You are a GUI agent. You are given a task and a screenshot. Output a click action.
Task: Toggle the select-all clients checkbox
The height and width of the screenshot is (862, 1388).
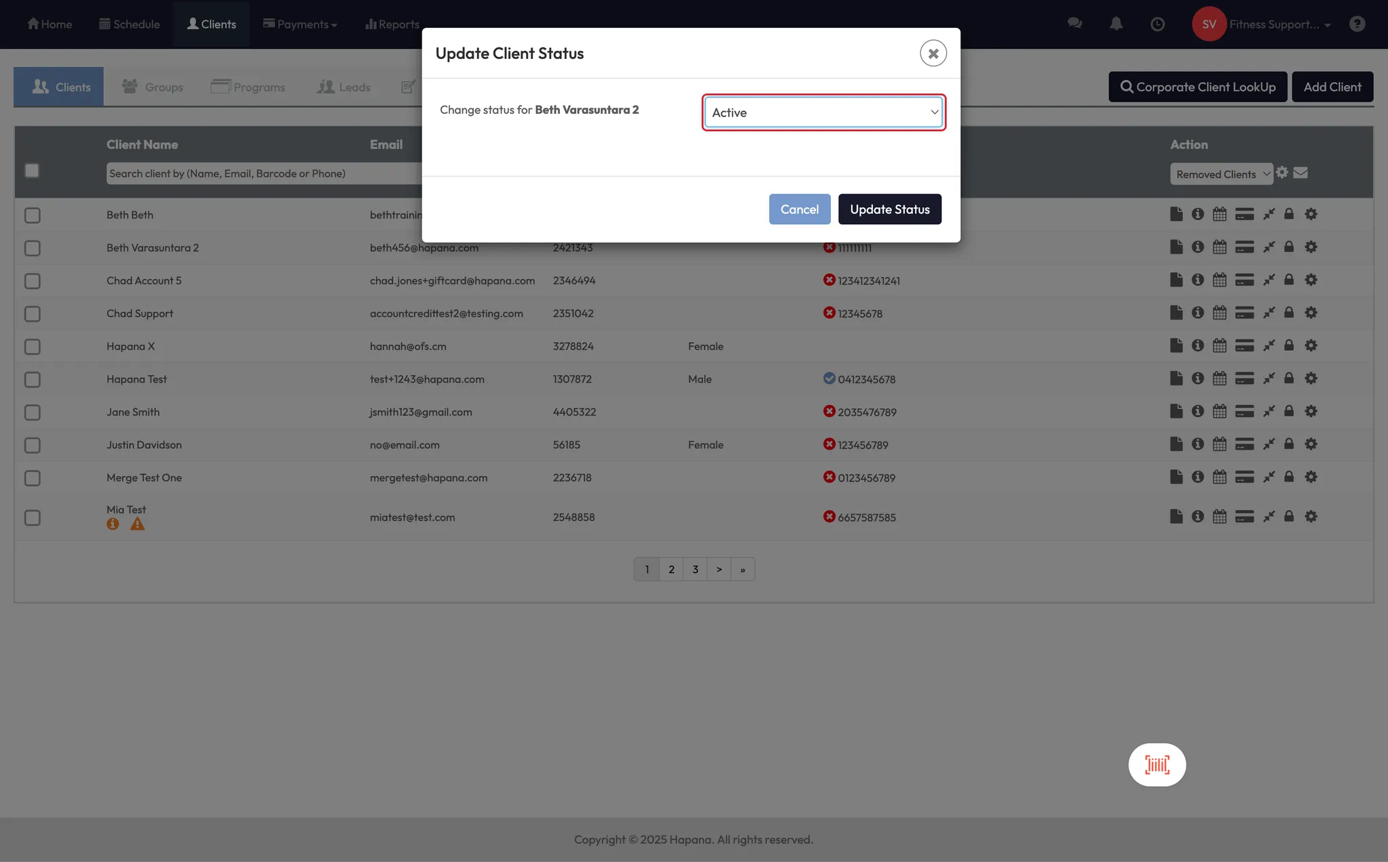click(32, 171)
